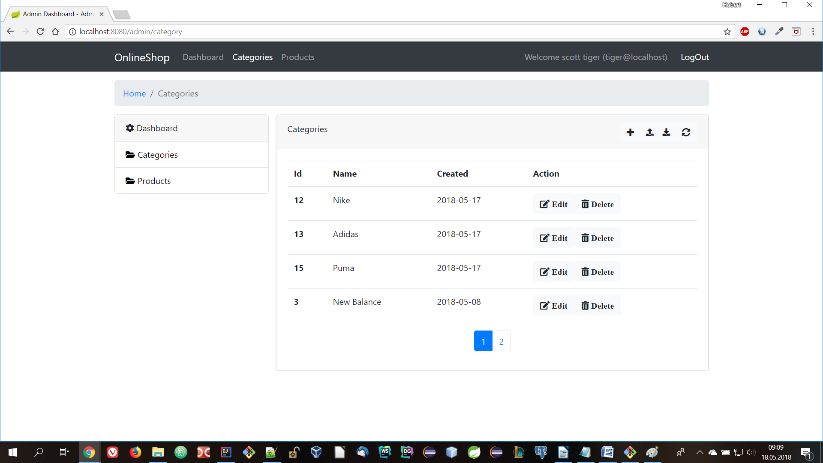Click the Adblock Plus extension icon

(x=745, y=32)
